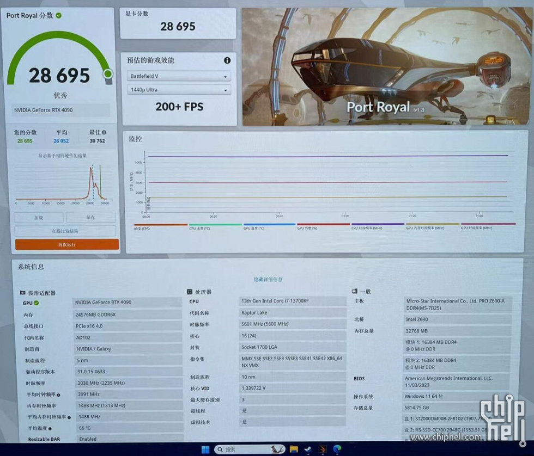The width and height of the screenshot is (534, 456).
Task: Click the 显示基于相同硬件的结果 caption
Action: 62,156
